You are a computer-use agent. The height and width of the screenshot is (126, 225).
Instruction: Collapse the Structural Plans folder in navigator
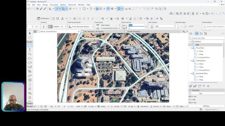tap(191, 73)
